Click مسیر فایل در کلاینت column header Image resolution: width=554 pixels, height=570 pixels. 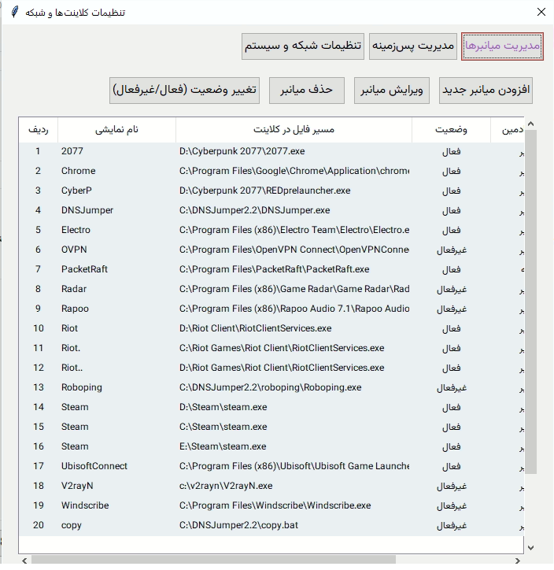pos(294,130)
